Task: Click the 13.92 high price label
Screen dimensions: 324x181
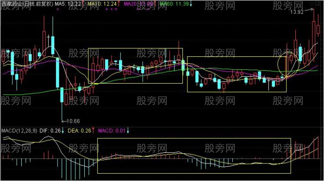Action: point(297,12)
